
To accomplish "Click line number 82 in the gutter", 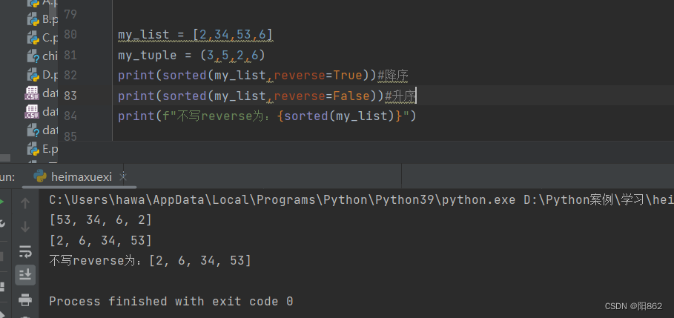I will click(x=70, y=75).
